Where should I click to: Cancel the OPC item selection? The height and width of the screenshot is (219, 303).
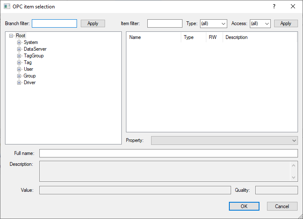coord(282,206)
